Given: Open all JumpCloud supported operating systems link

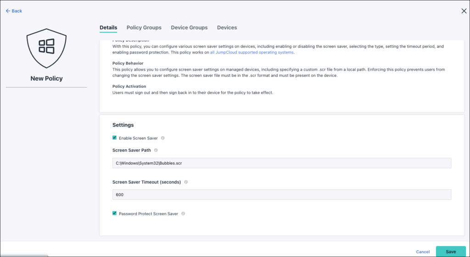Looking at the screenshot, I should (252, 53).
